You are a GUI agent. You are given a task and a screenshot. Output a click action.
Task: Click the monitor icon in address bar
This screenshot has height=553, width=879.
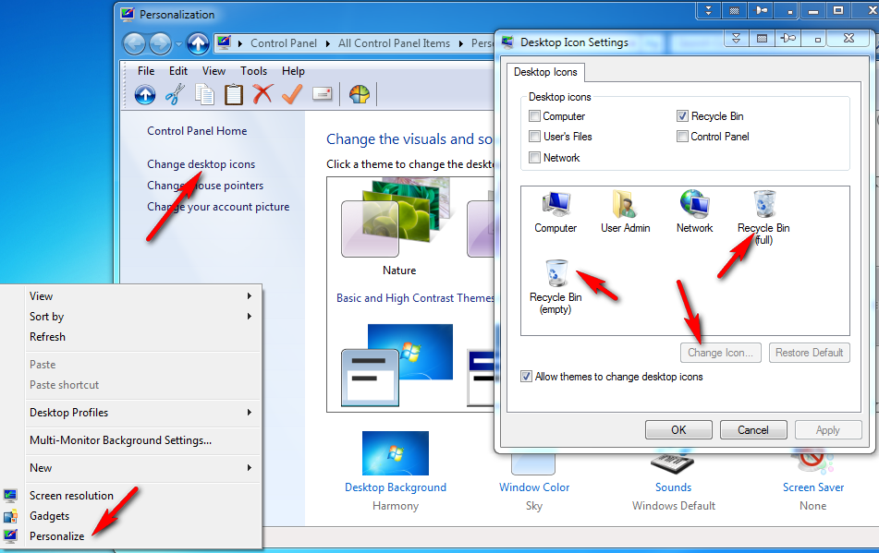[x=225, y=42]
